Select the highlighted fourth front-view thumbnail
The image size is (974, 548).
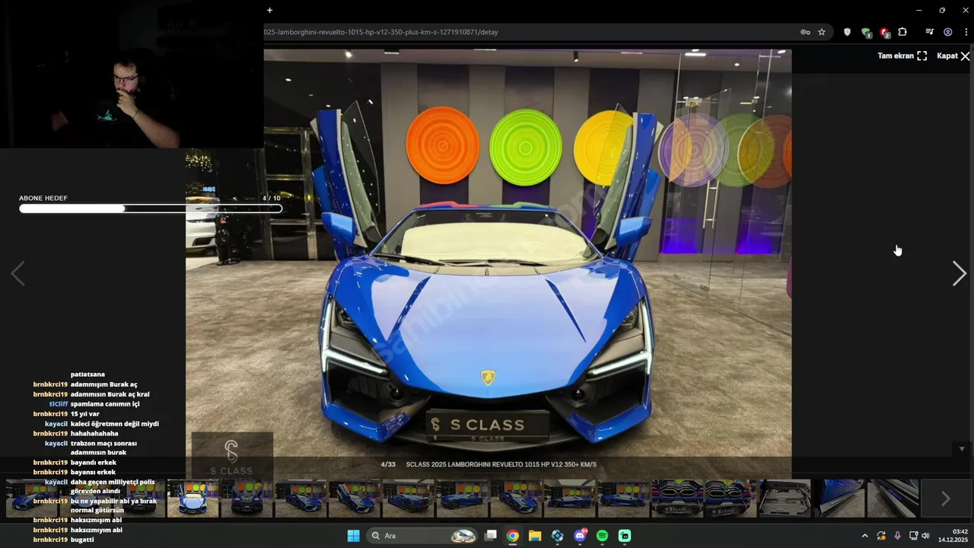(193, 499)
